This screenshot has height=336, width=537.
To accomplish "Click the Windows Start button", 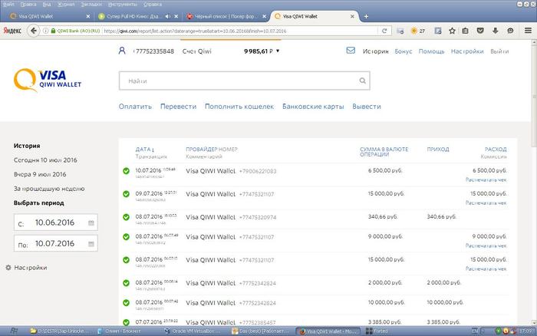I will (x=14, y=331).
